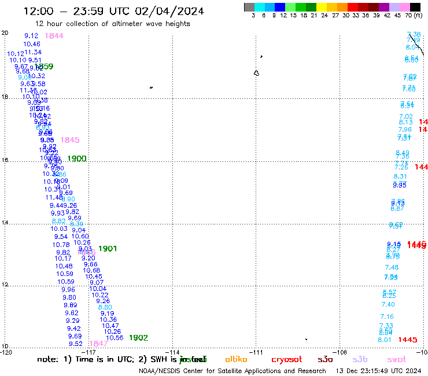Click the 'altika' satellite legend label
The image size is (428, 376).
click(236, 359)
